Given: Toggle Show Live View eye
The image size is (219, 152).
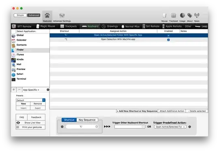Looking at the screenshot, I should tap(18, 123).
